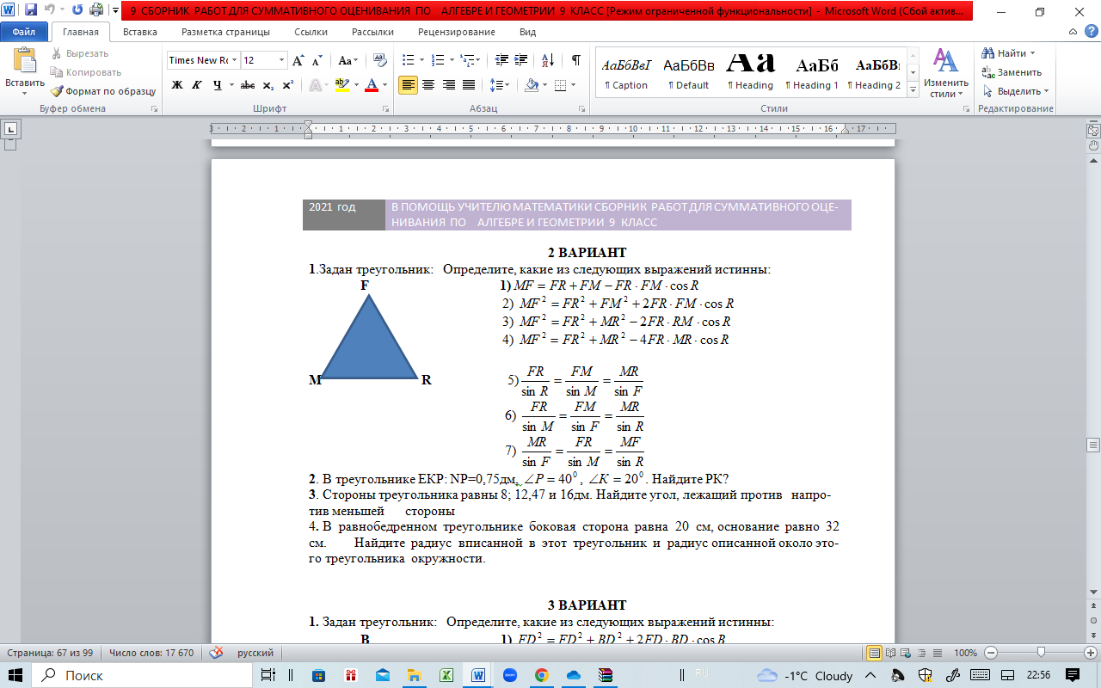The image size is (1101, 688).
Task: Apply bulleted list
Action: 408,60
